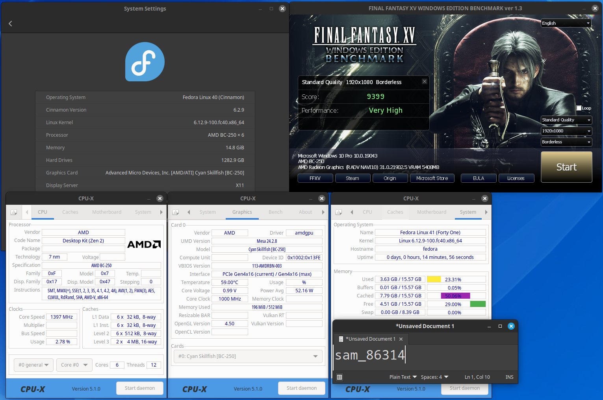Toggle the side pane icon in text editor status bar
This screenshot has height=400, width=603.
(340, 377)
